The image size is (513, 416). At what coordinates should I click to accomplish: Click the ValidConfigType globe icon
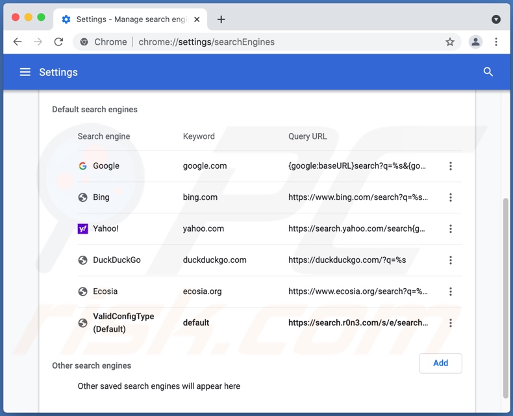82,323
